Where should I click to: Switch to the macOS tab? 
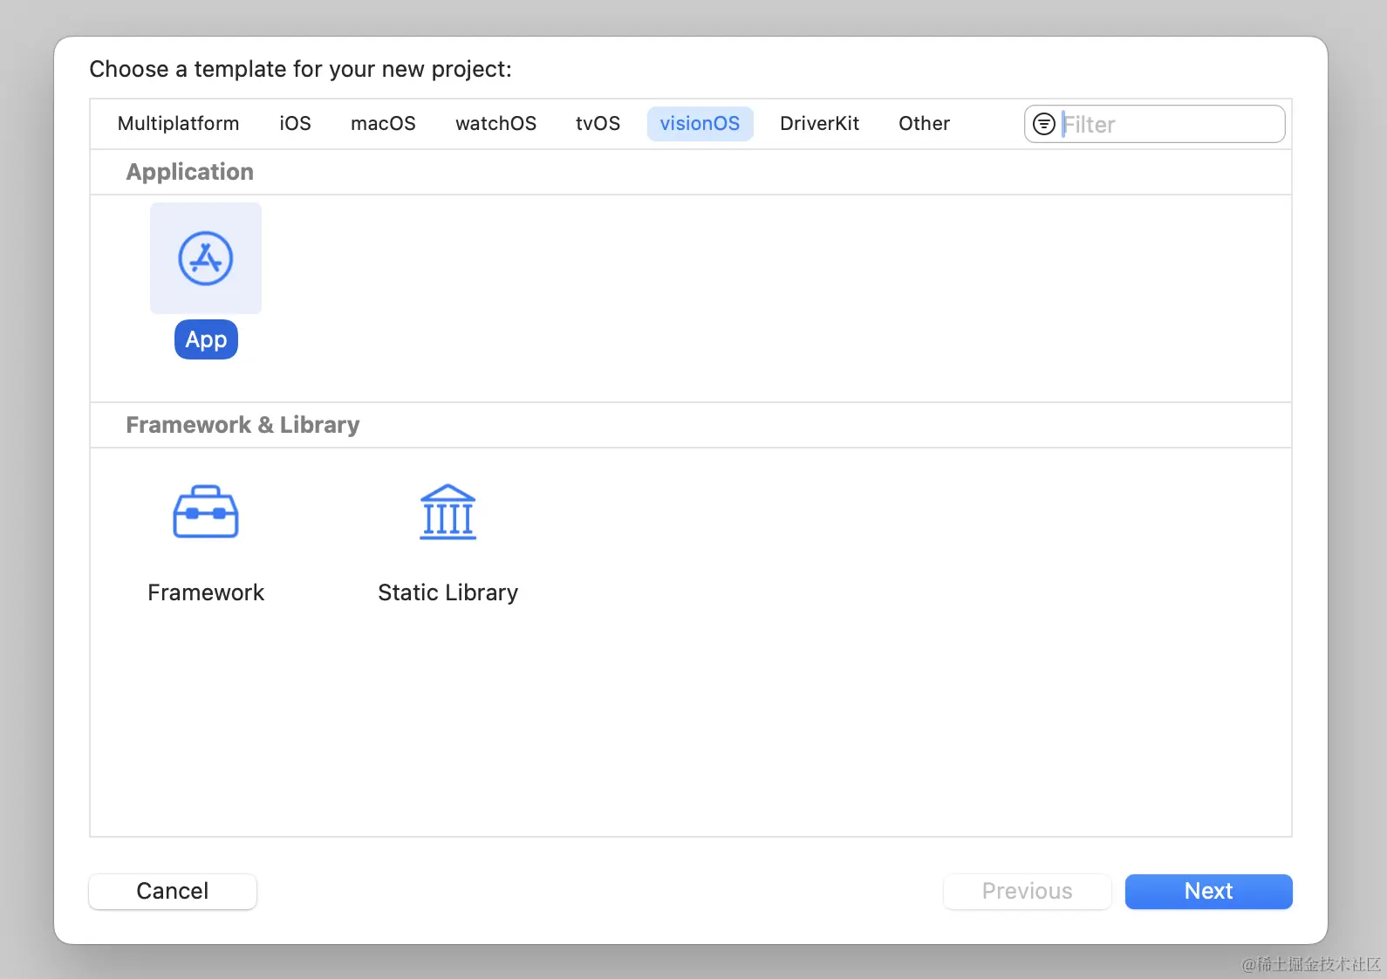coord(383,124)
